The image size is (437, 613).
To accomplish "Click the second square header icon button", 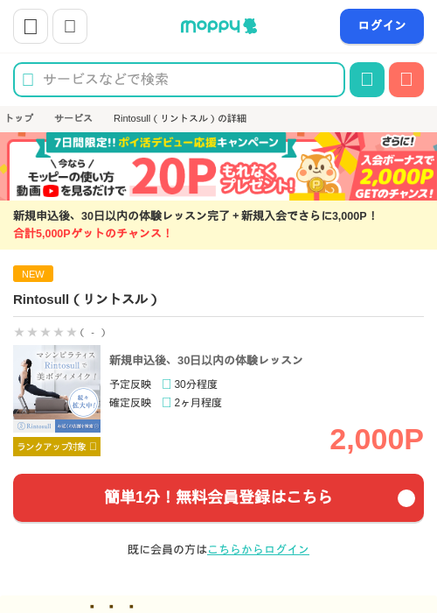I will tap(70, 26).
